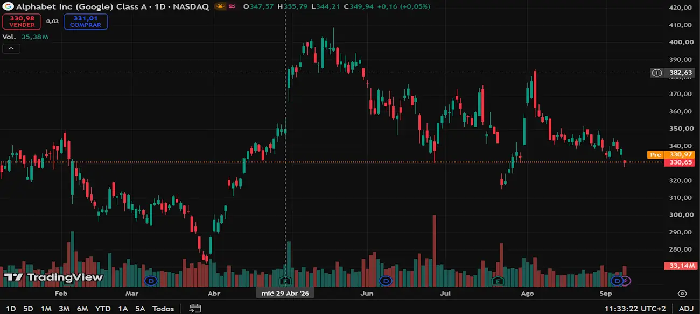
Task: Select the Todos time range
Action: pyautogui.click(x=163, y=309)
